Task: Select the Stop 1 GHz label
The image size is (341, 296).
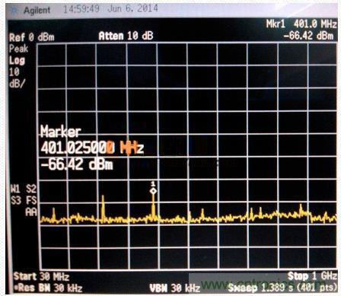Action: 312,276
